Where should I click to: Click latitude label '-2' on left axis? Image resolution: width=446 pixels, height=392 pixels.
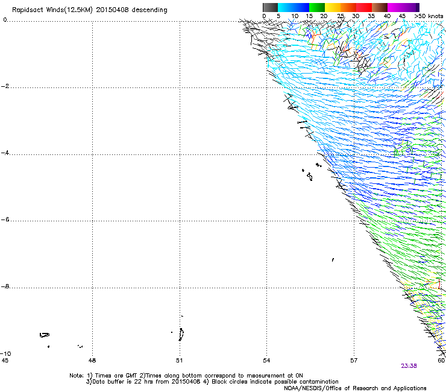click(x=5, y=86)
